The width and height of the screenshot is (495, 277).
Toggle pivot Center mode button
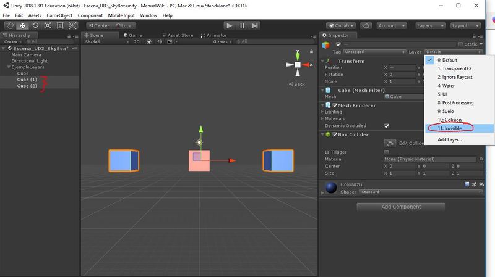coord(99,25)
